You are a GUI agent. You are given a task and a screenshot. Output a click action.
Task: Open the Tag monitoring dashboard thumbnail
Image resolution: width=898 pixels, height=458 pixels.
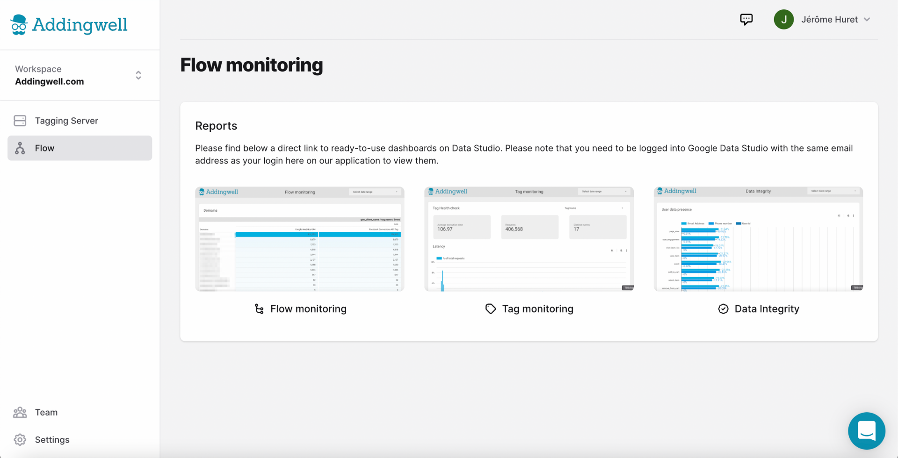[x=529, y=239]
